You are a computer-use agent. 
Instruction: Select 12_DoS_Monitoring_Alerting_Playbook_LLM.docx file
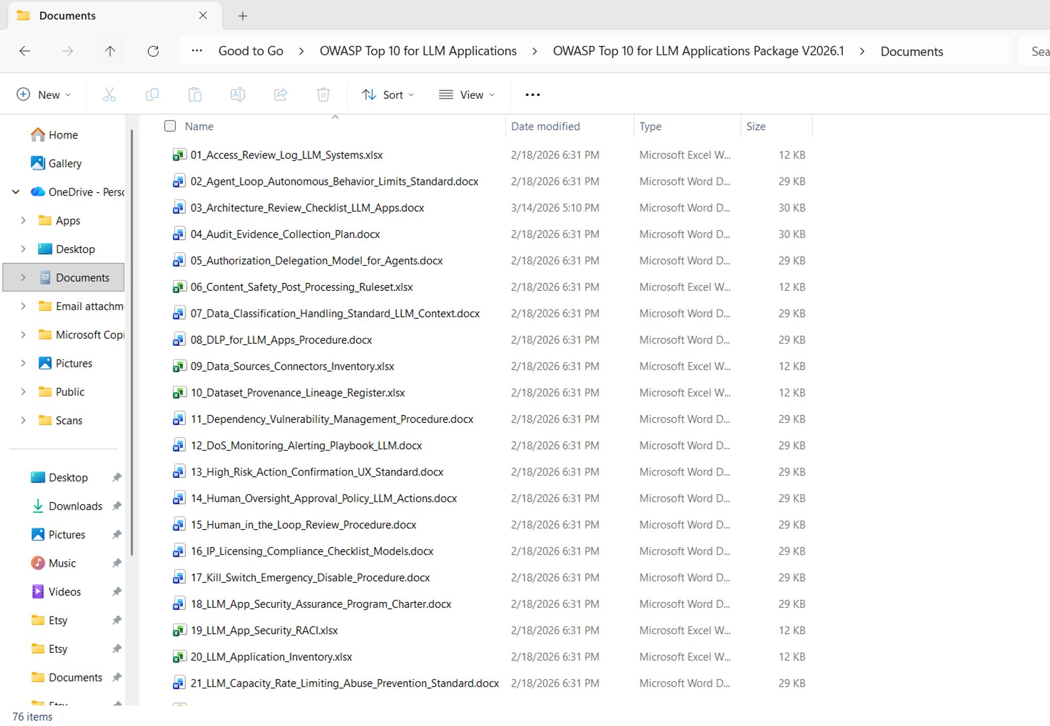click(306, 446)
